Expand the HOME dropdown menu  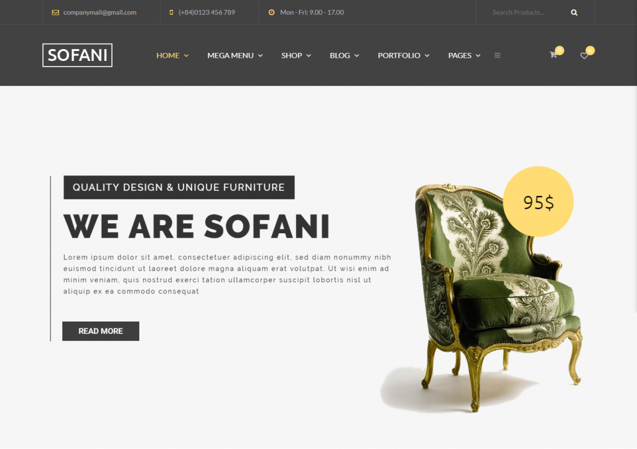(172, 55)
